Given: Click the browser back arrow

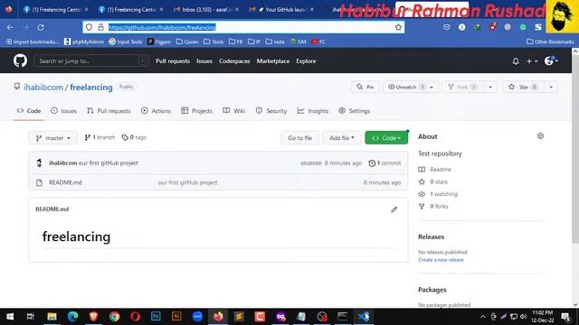Looking at the screenshot, I should click(10, 27).
